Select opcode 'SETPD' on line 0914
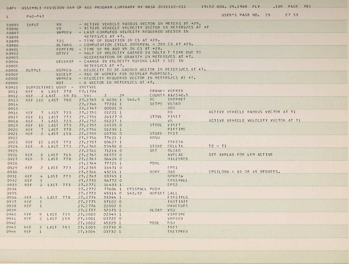Screen dimensions: 349x264 156,104
